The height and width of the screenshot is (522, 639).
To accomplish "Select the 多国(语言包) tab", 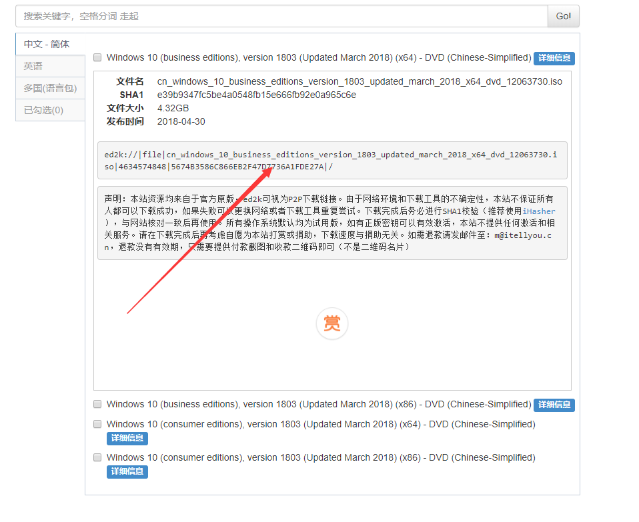I will coord(50,88).
